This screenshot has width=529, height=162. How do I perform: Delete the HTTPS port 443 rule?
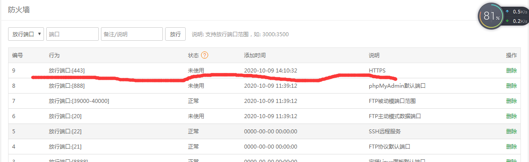point(512,71)
